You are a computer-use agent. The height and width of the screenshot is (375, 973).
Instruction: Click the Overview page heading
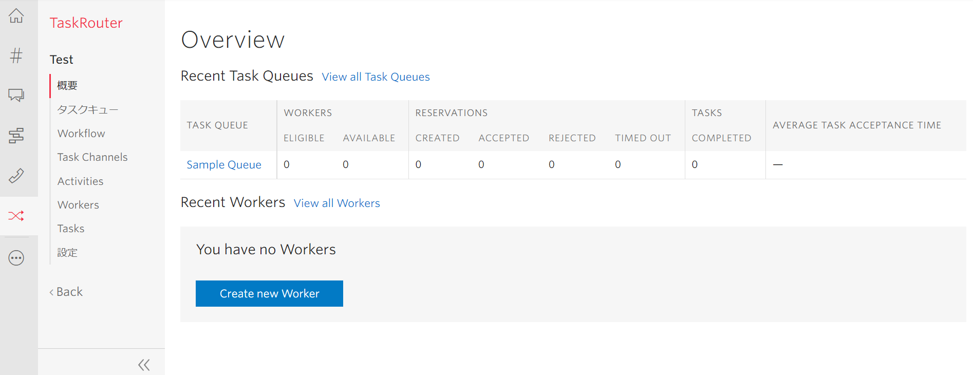pos(233,40)
